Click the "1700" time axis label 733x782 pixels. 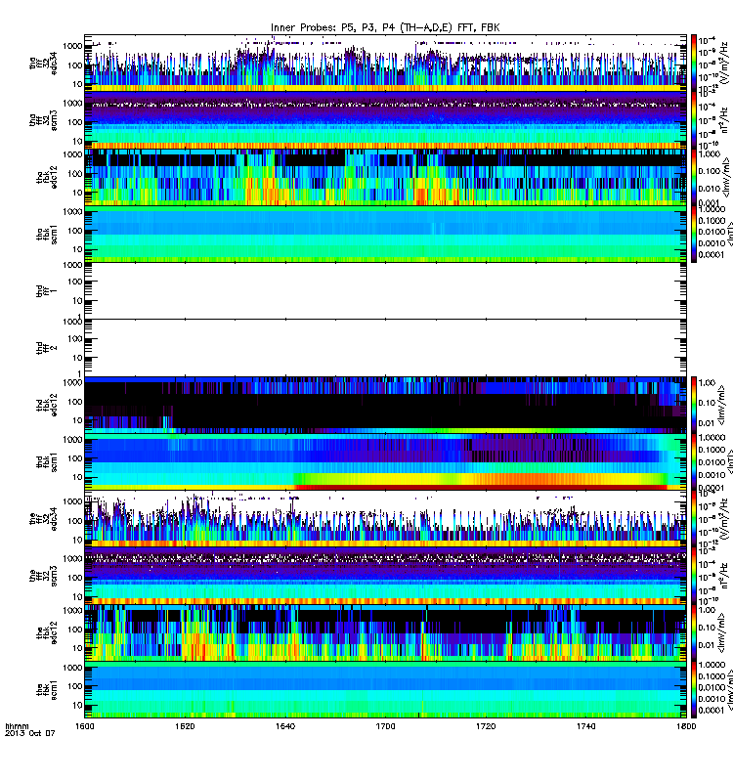(x=385, y=726)
